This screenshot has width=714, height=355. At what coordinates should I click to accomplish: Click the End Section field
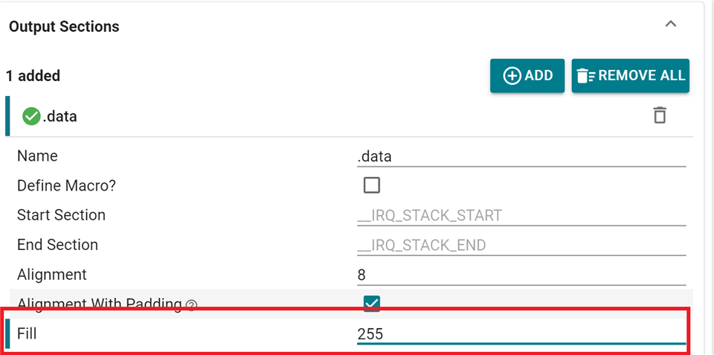coord(521,246)
